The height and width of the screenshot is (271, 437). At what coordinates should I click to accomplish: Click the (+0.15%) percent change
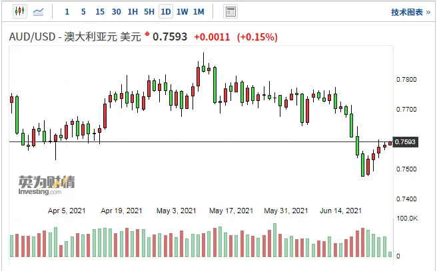point(257,37)
